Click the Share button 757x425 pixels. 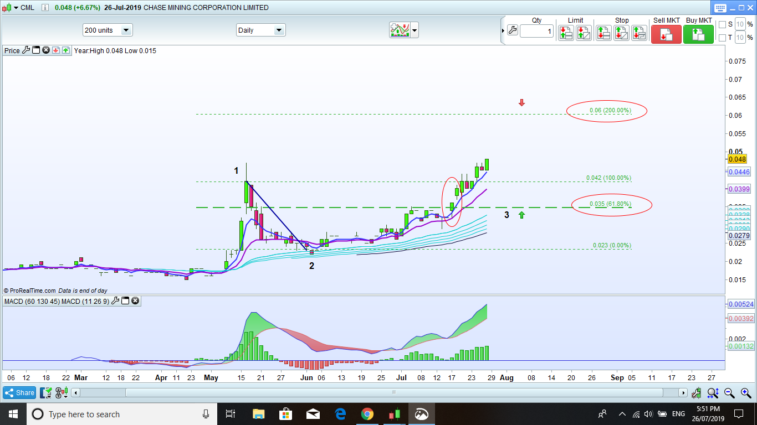pos(19,393)
